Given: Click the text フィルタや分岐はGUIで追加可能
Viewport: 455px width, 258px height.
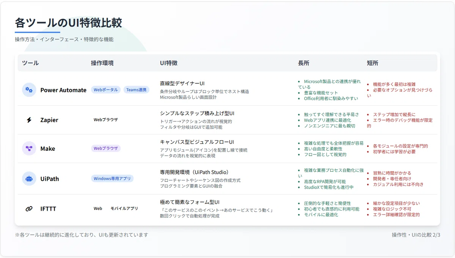Looking at the screenshot, I should (x=191, y=127).
